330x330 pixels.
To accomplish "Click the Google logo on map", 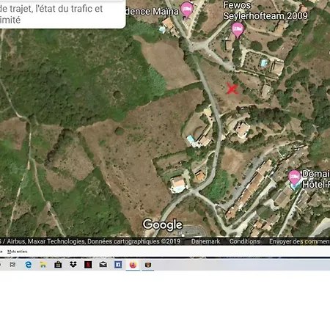I will tap(163, 224).
